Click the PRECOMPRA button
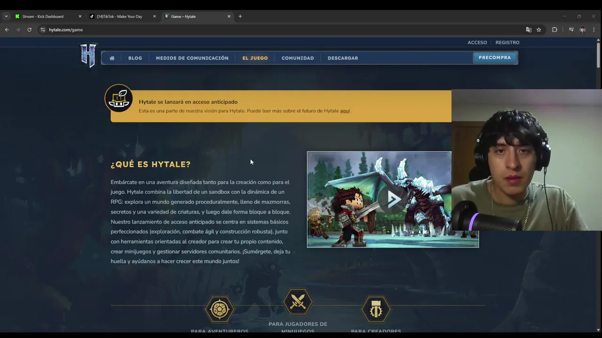 495,58
